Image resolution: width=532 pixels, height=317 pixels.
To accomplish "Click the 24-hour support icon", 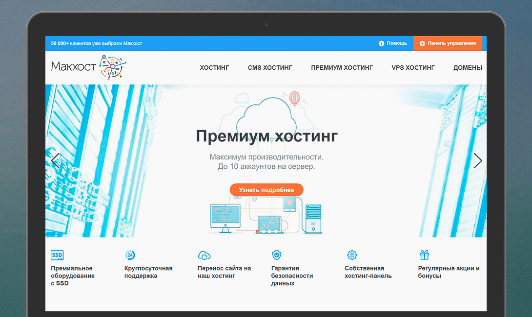I will tap(130, 255).
